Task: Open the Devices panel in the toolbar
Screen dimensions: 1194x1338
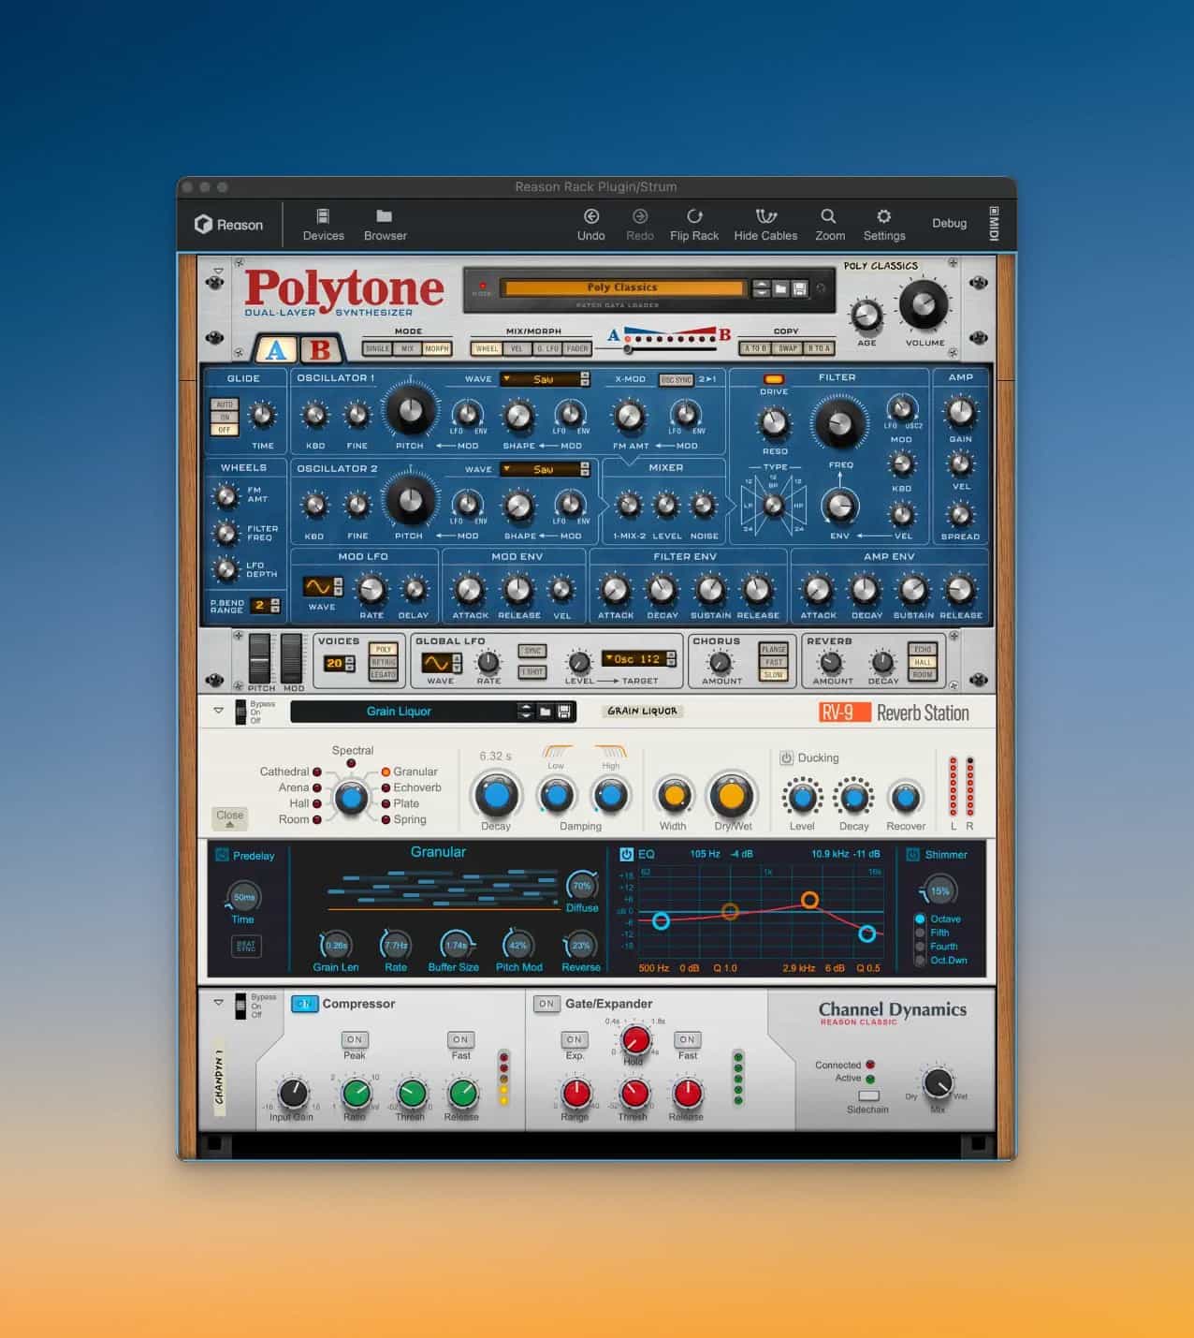Action: pyautogui.click(x=323, y=225)
